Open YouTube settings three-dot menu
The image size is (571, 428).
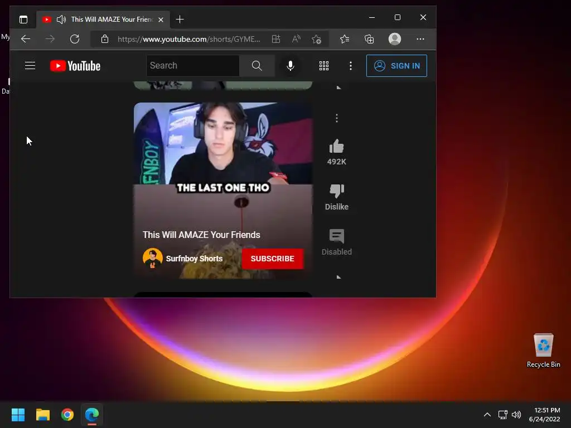(x=350, y=66)
